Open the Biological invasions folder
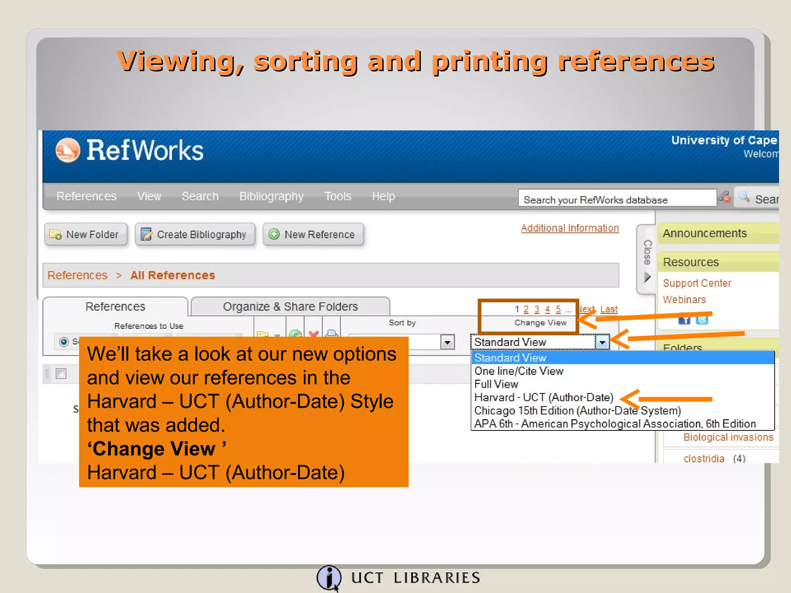791x593 pixels. coord(728,437)
